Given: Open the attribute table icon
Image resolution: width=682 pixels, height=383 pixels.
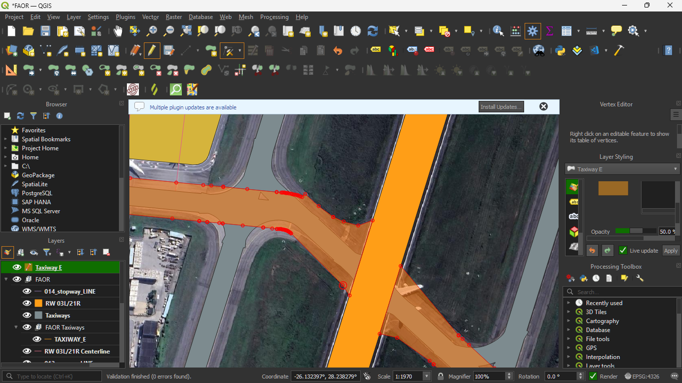Looking at the screenshot, I should tap(566, 31).
